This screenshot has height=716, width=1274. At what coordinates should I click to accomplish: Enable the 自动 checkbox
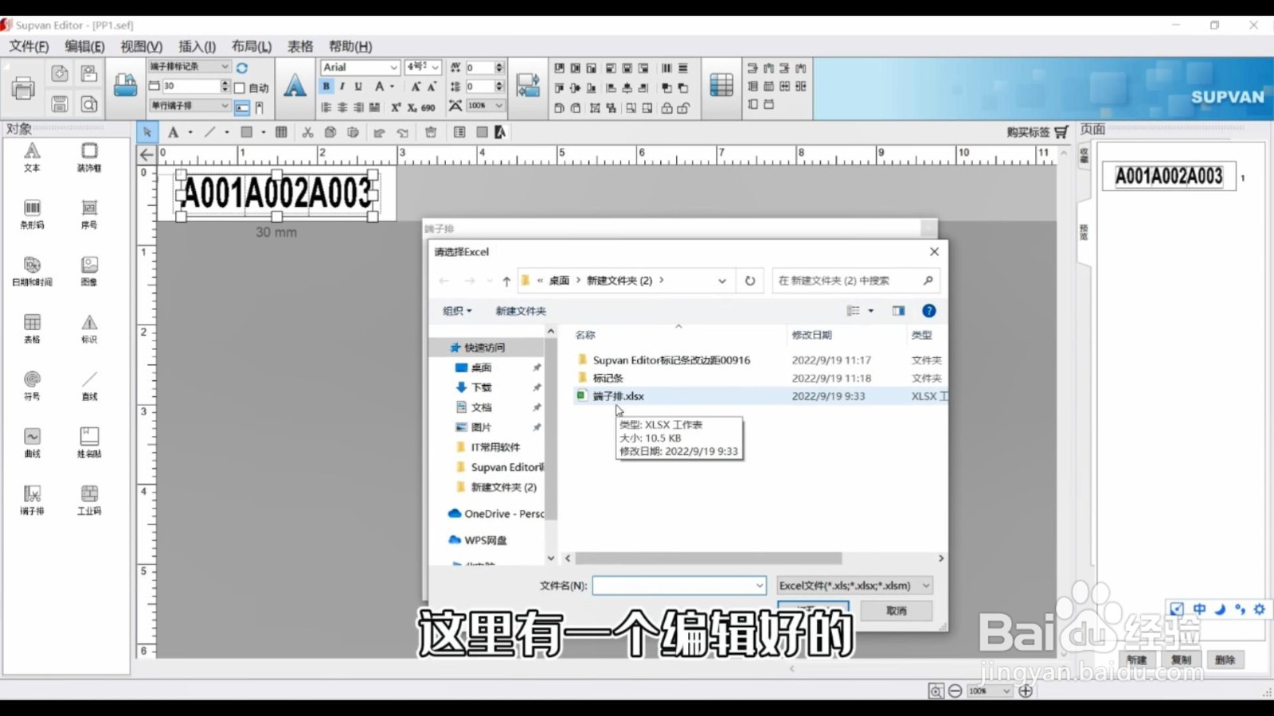tap(240, 88)
